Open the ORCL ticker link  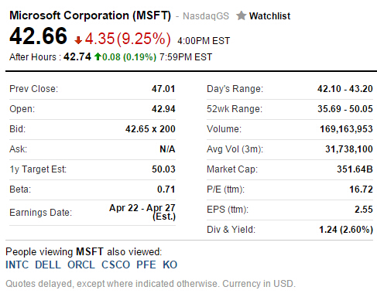click(81, 265)
